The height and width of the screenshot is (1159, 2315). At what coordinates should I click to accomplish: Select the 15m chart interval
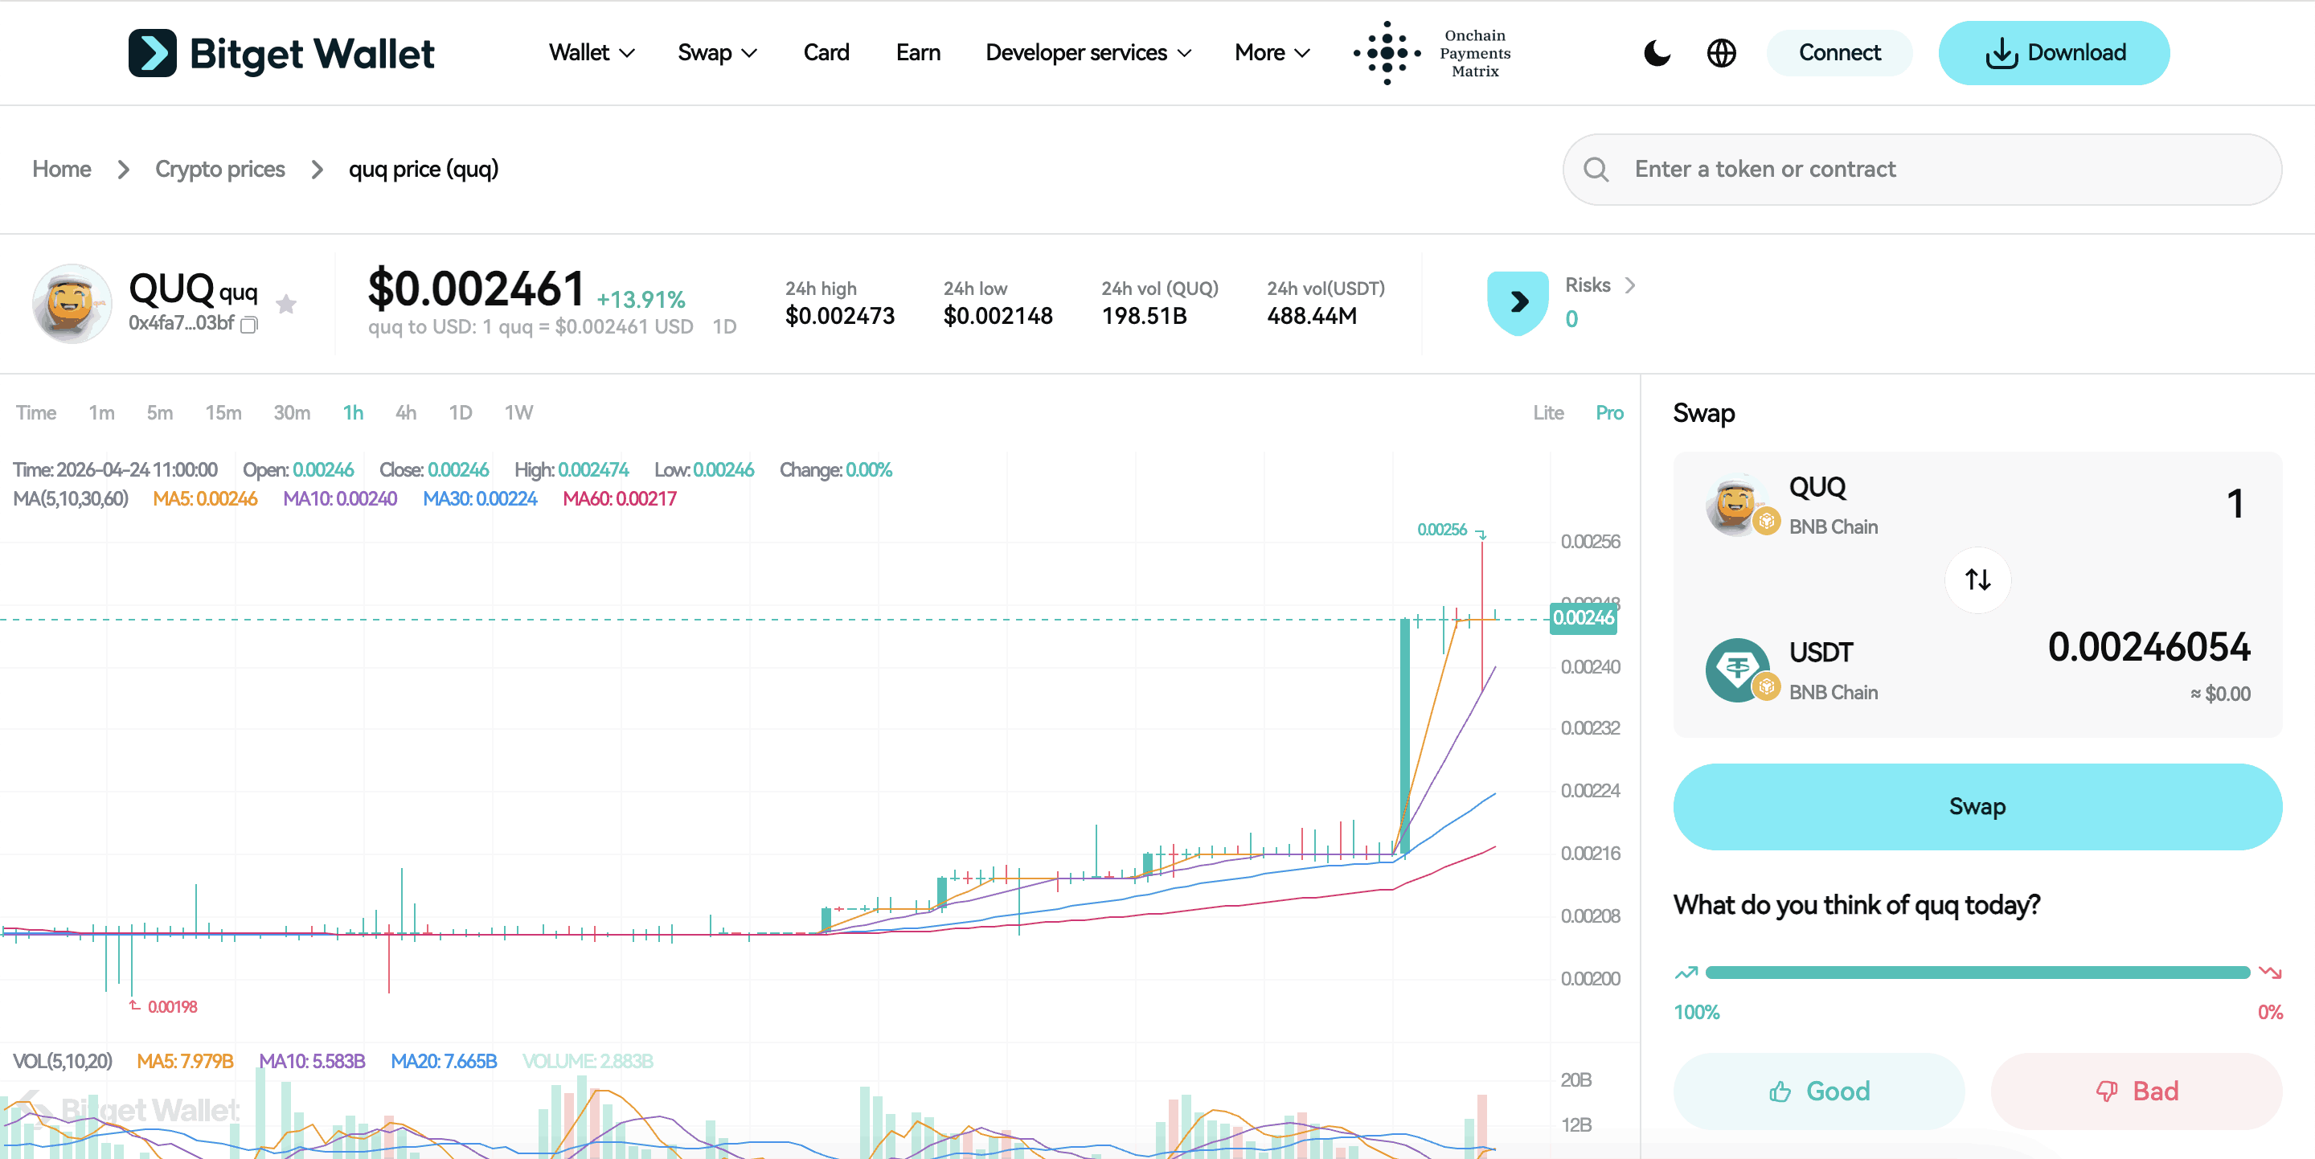coord(223,412)
